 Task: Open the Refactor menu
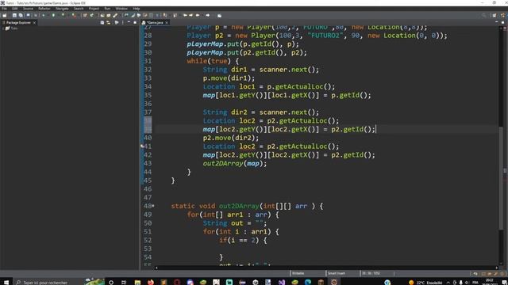click(x=44, y=9)
